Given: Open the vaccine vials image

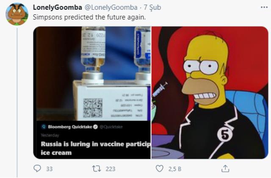Looking at the screenshot, I should [92, 92].
